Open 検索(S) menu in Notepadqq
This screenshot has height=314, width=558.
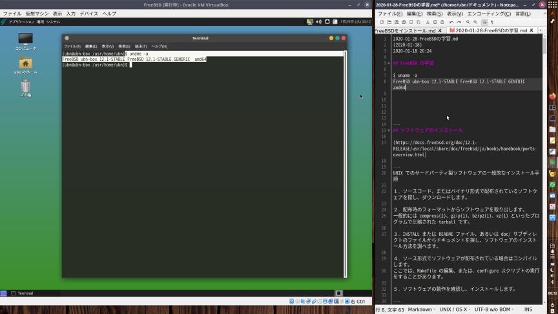click(x=435, y=14)
